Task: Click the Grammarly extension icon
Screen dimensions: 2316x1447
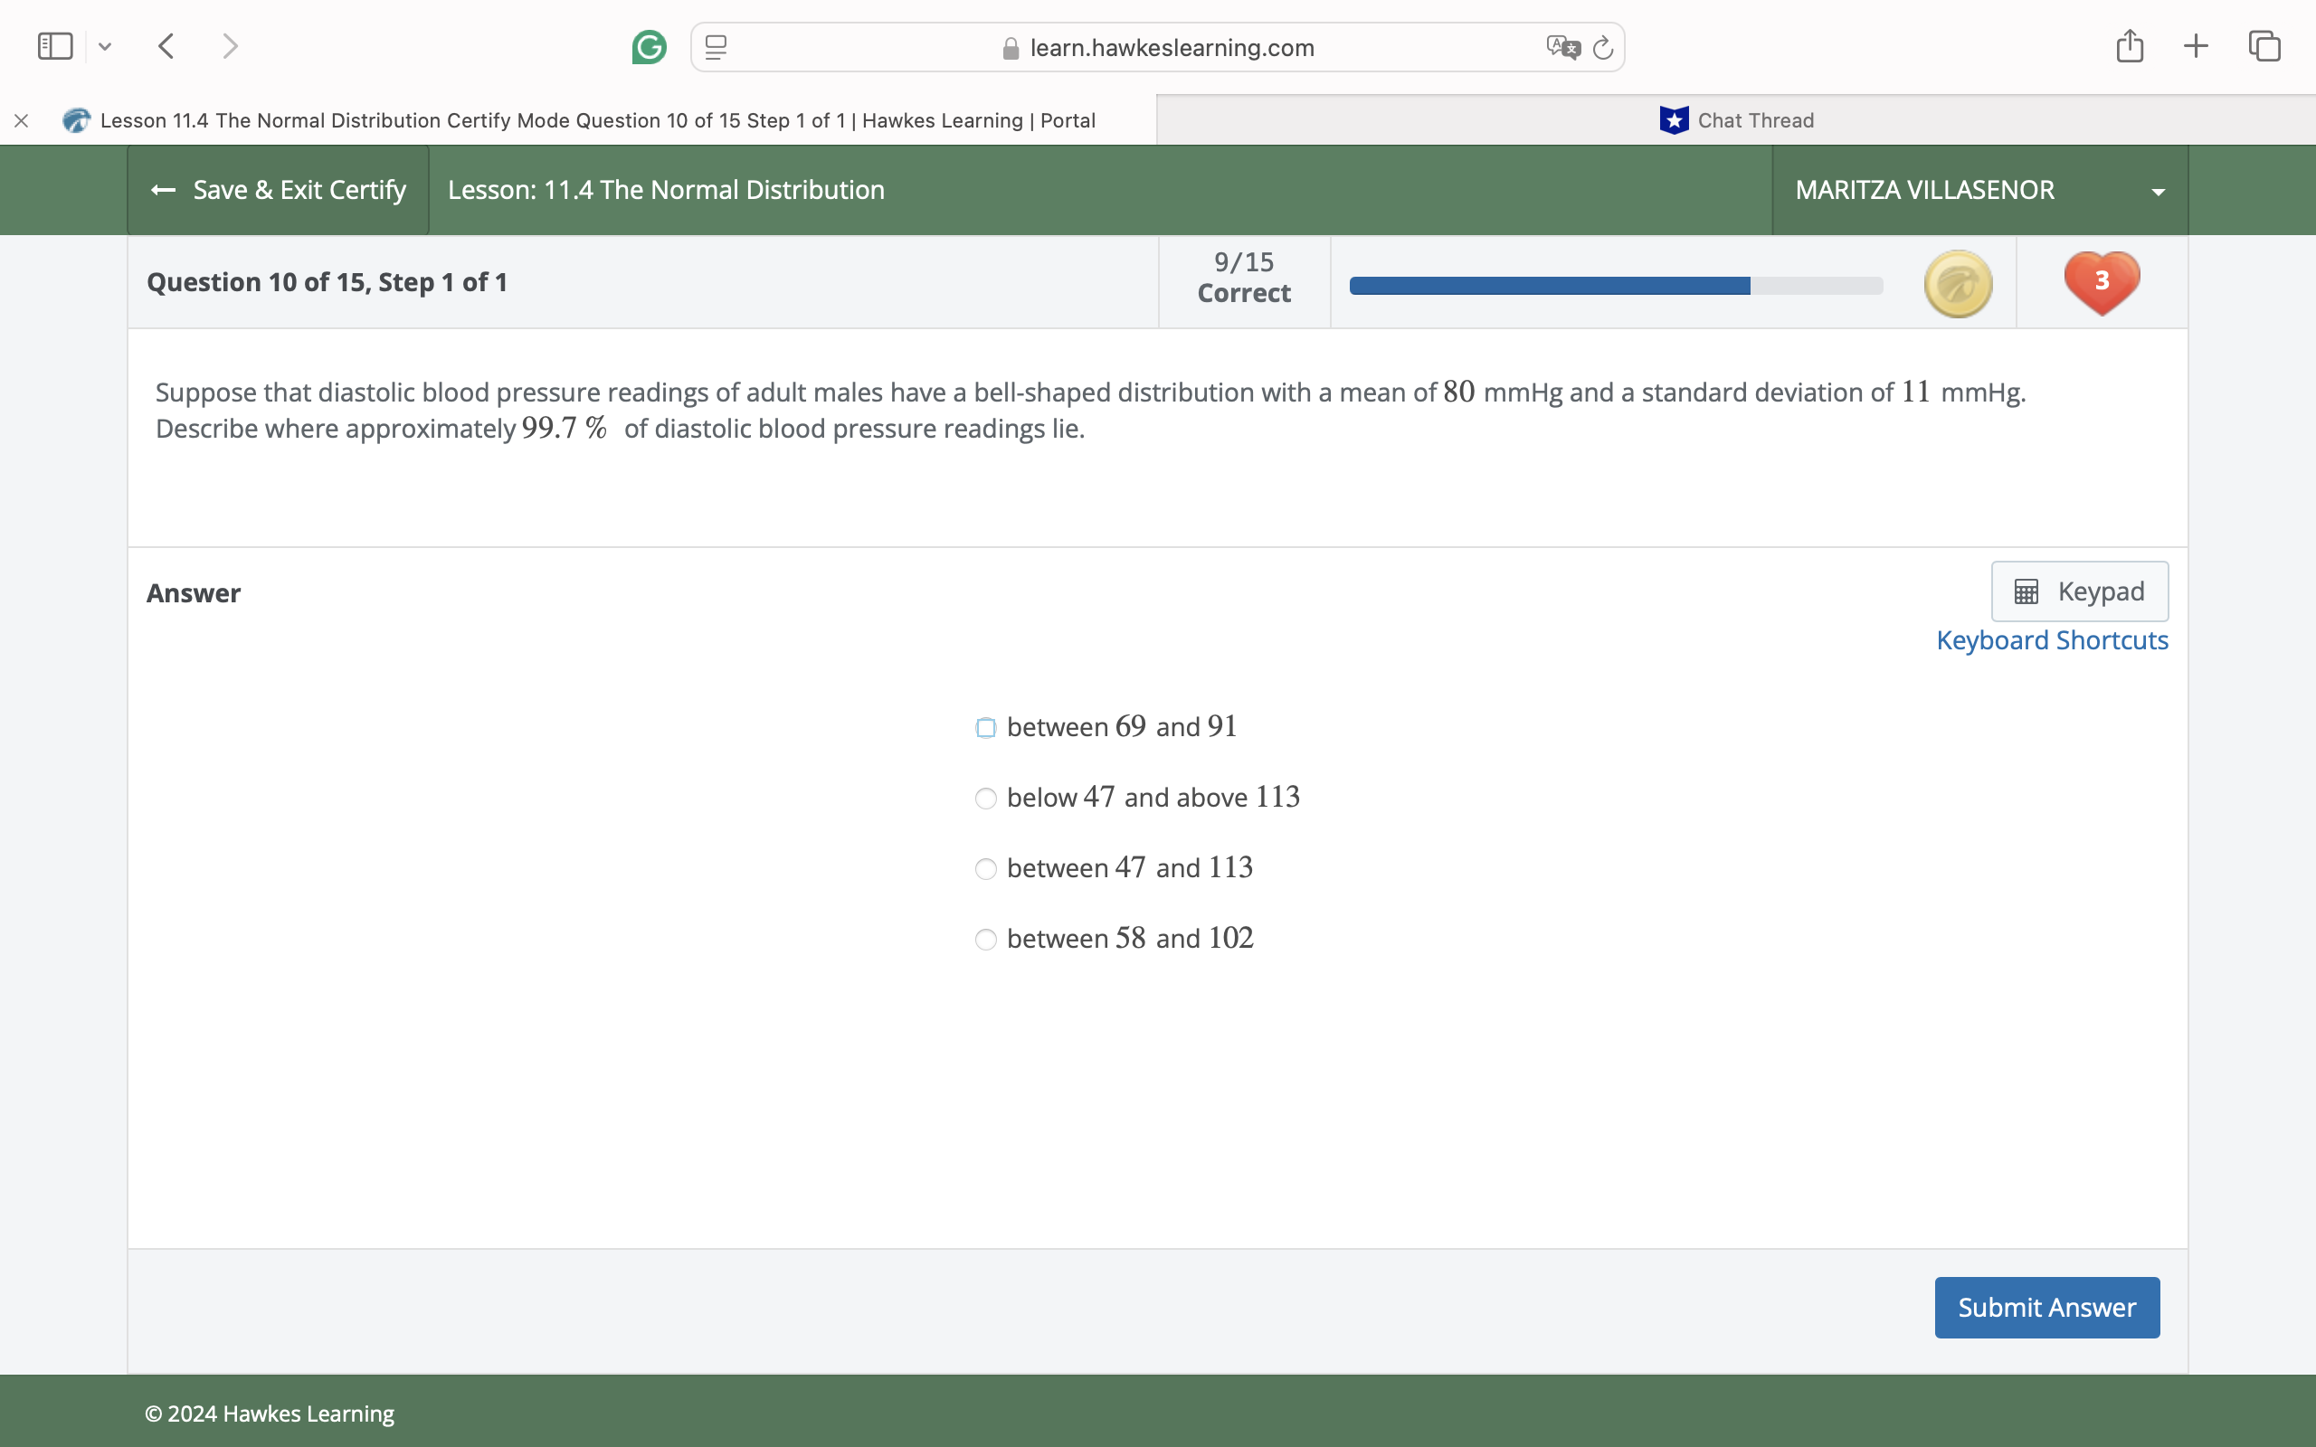Action: [649, 47]
